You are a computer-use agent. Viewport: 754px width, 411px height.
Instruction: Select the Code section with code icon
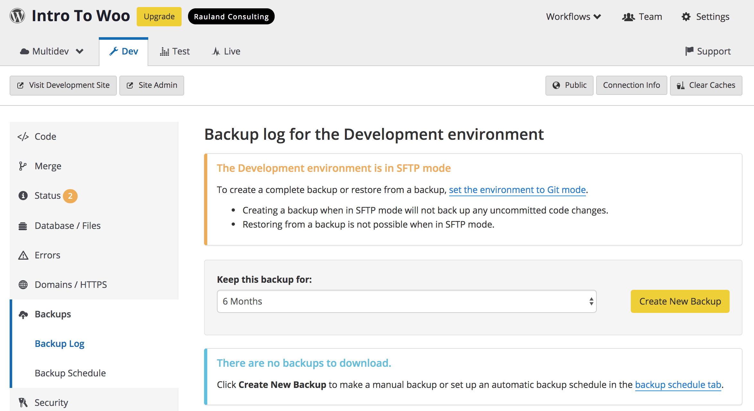click(x=23, y=136)
